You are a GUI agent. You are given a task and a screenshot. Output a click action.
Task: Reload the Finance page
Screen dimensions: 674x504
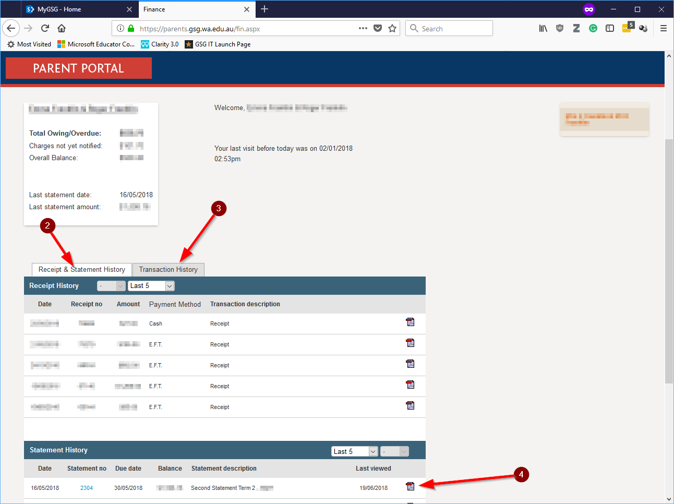(x=44, y=28)
